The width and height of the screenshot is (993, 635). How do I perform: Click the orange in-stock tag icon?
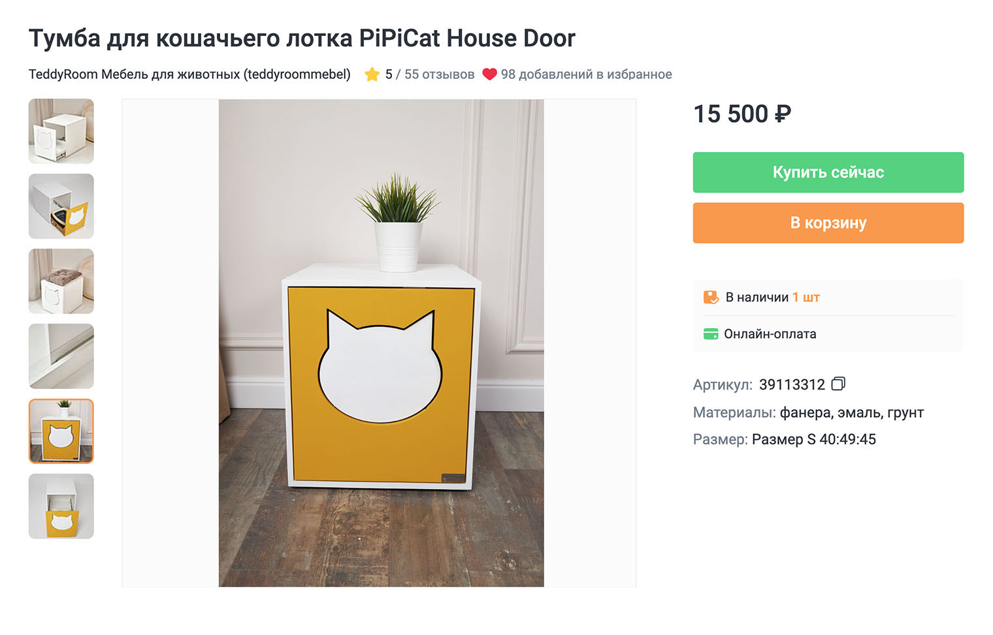[711, 298]
